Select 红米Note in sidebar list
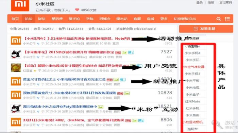 [192, 102]
